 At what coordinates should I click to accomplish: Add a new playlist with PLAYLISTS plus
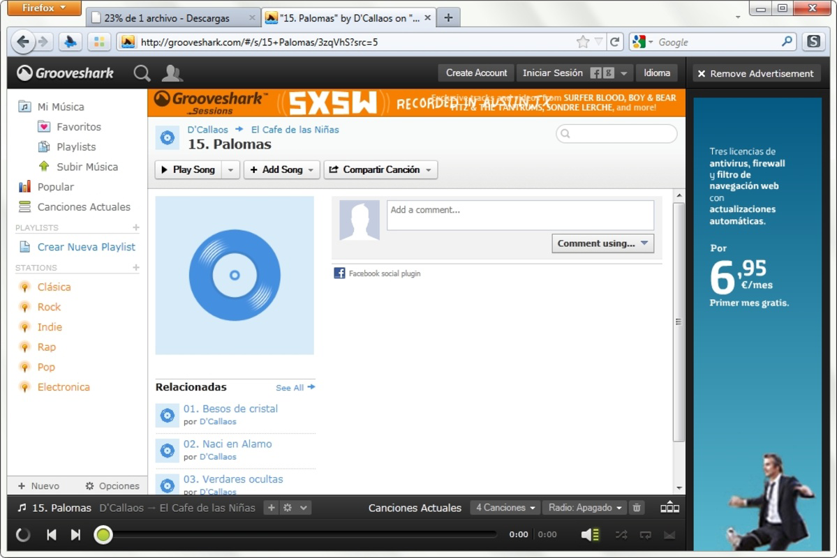136,227
